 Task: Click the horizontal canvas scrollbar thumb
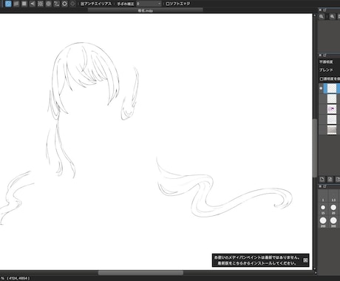(140, 273)
